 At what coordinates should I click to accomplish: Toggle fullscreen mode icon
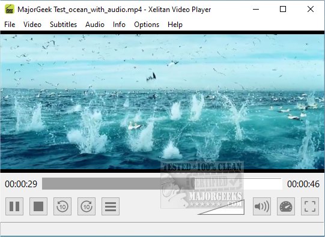pos(310,206)
